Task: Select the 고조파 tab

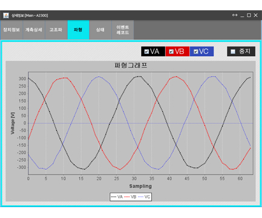Action: point(56,30)
